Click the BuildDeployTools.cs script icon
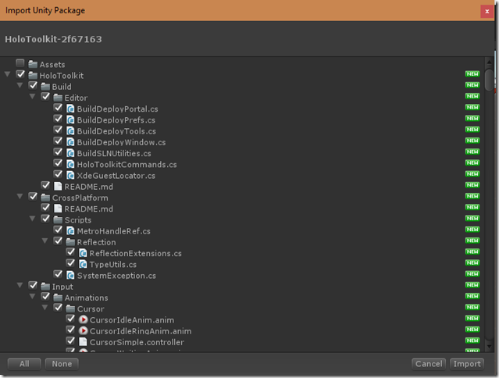Screen dimensions: 499x378 pyautogui.click(x=70, y=131)
